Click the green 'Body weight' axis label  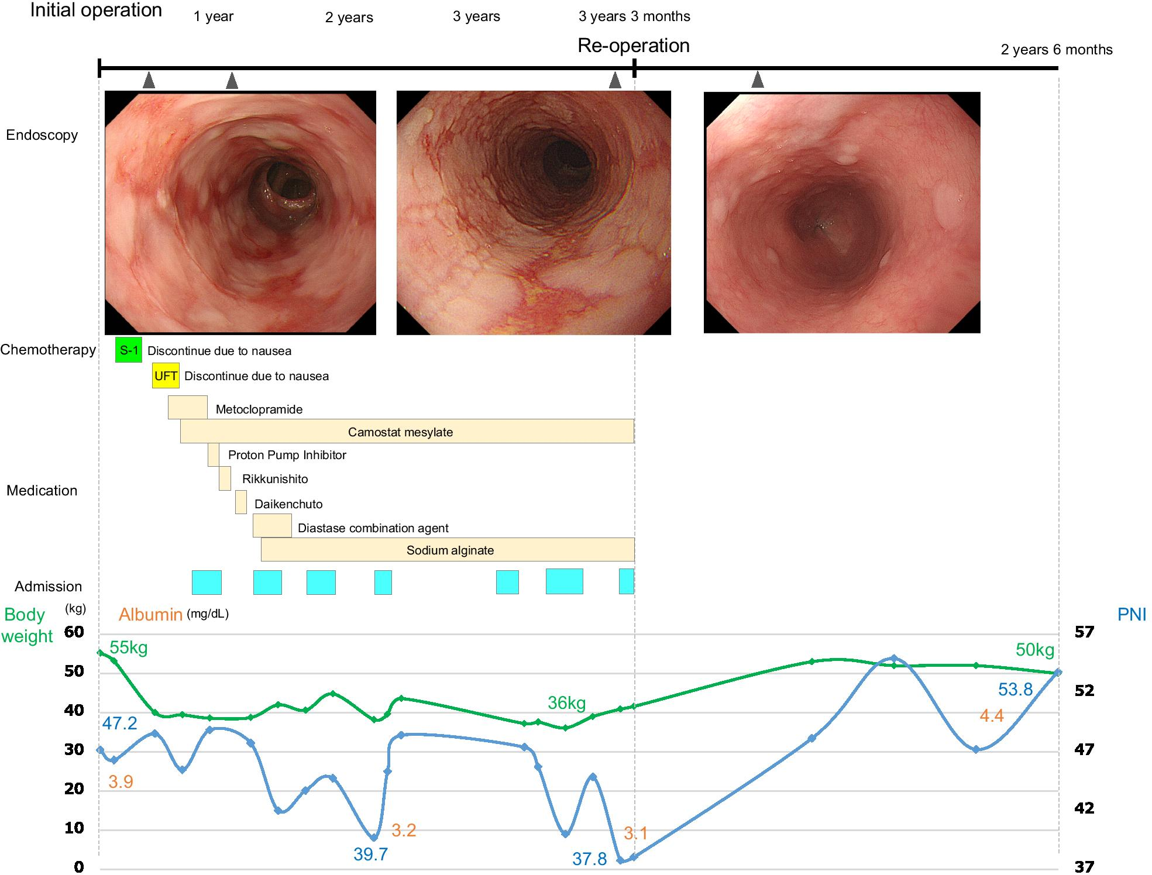27,625
